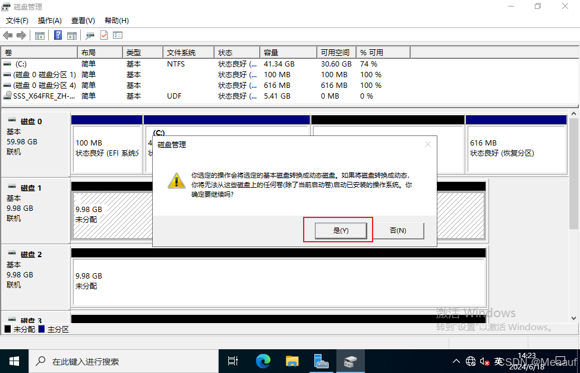This screenshot has width=580, height=373.
Task: Open Task View on the taskbar
Action: tap(233, 361)
